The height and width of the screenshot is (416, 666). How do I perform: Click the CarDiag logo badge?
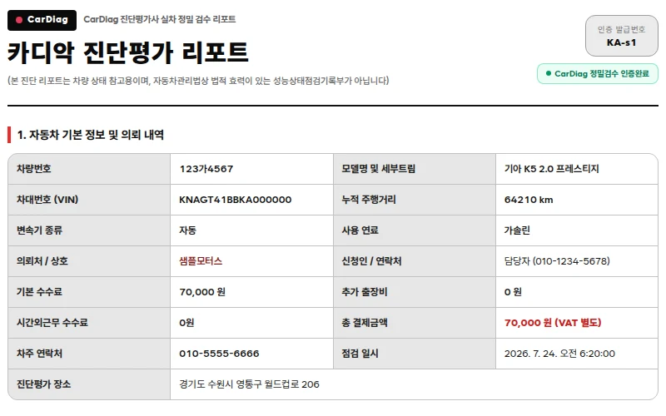click(42, 20)
